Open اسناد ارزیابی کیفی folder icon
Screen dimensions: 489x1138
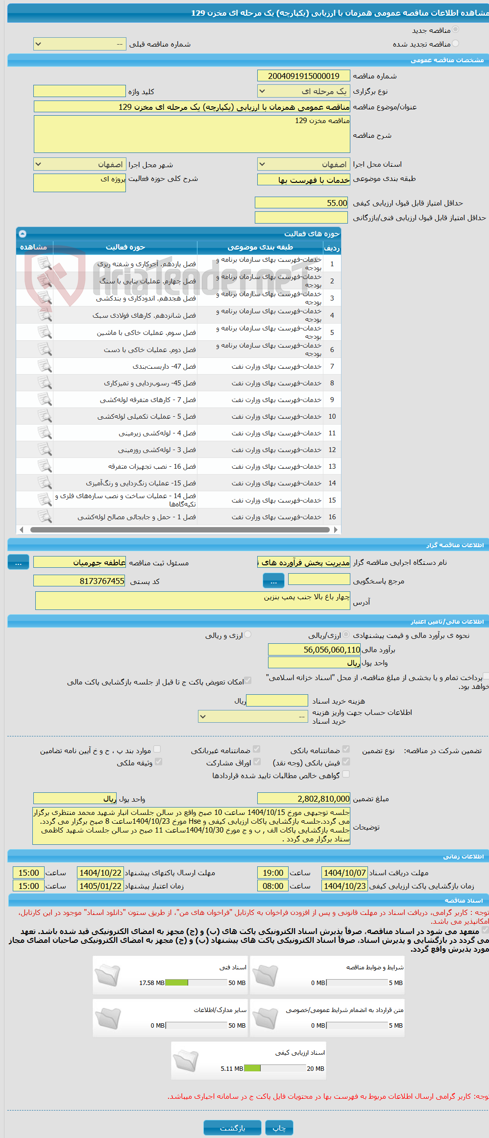(x=186, y=1061)
